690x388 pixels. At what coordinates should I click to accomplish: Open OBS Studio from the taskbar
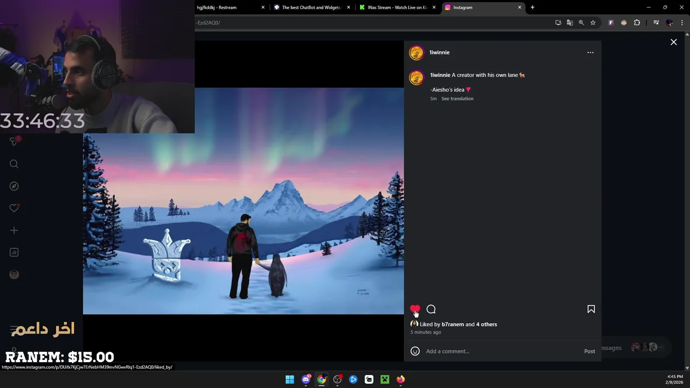tap(337, 379)
